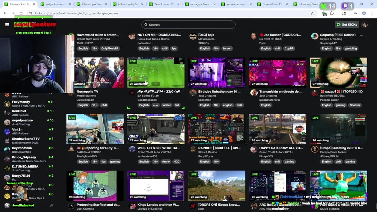
Task: Bookmark this page with star icon
Action: (312, 13)
